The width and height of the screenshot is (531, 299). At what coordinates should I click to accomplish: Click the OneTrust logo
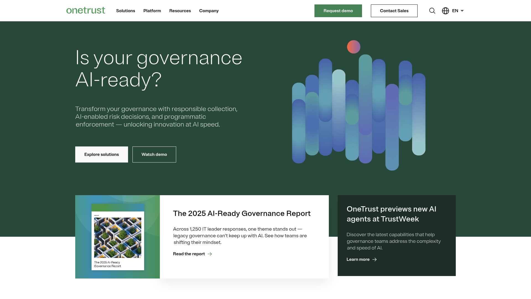pyautogui.click(x=86, y=11)
